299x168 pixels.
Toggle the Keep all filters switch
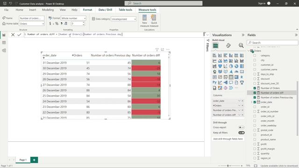pos(241,133)
